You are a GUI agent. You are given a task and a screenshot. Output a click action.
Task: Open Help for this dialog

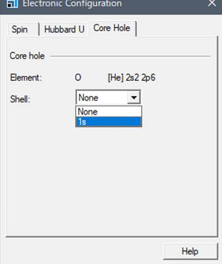[190, 251]
